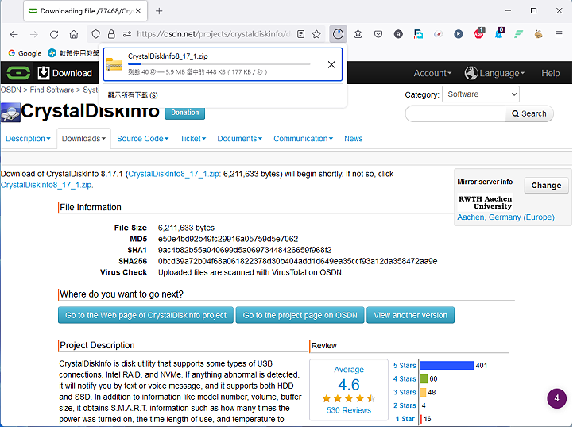
Task: Expand the Description menu
Action: pos(28,139)
